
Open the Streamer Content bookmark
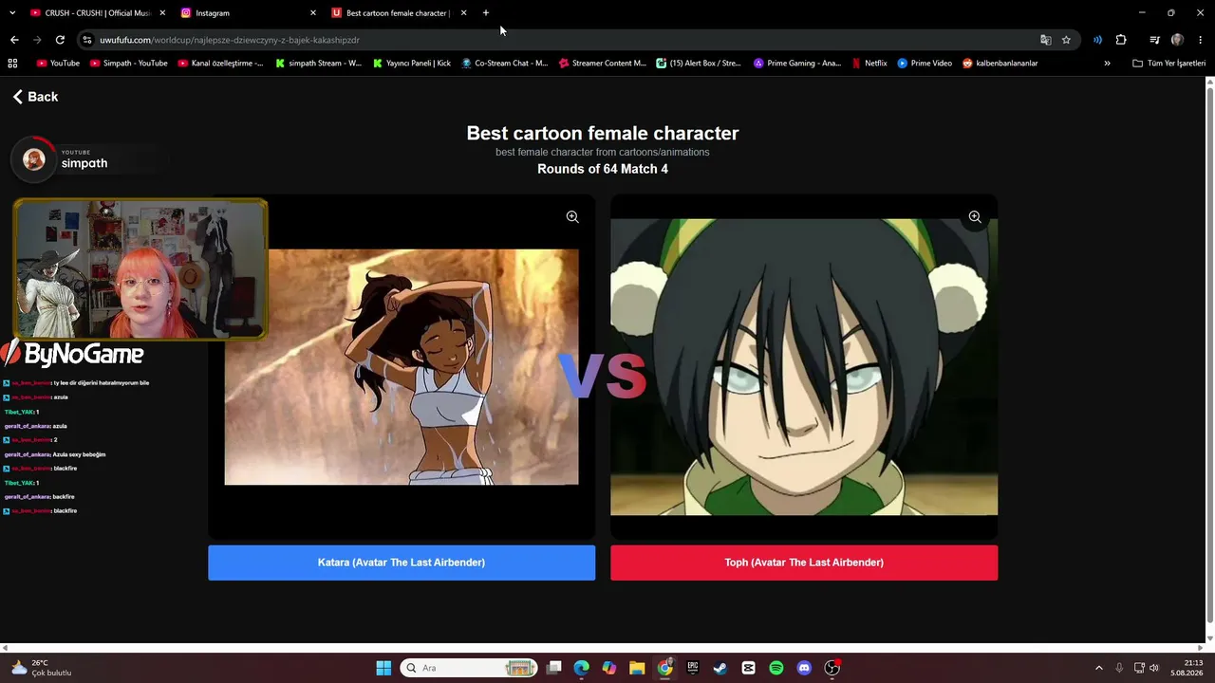click(x=603, y=64)
